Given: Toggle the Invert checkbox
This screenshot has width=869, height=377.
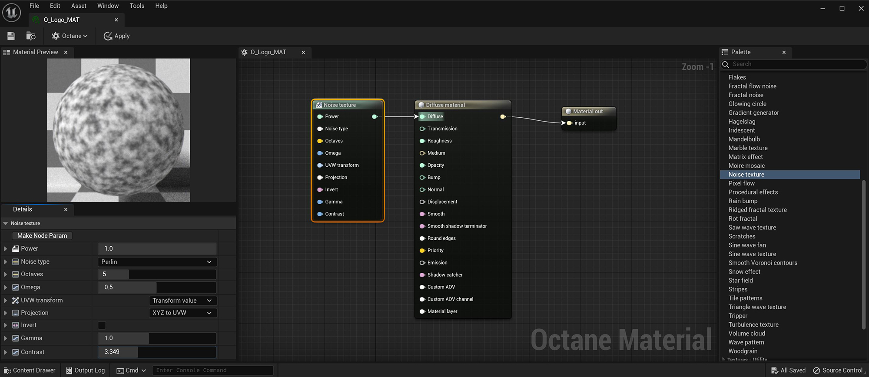Looking at the screenshot, I should pyautogui.click(x=102, y=325).
